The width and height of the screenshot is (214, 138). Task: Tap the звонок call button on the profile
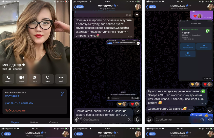[8, 79]
